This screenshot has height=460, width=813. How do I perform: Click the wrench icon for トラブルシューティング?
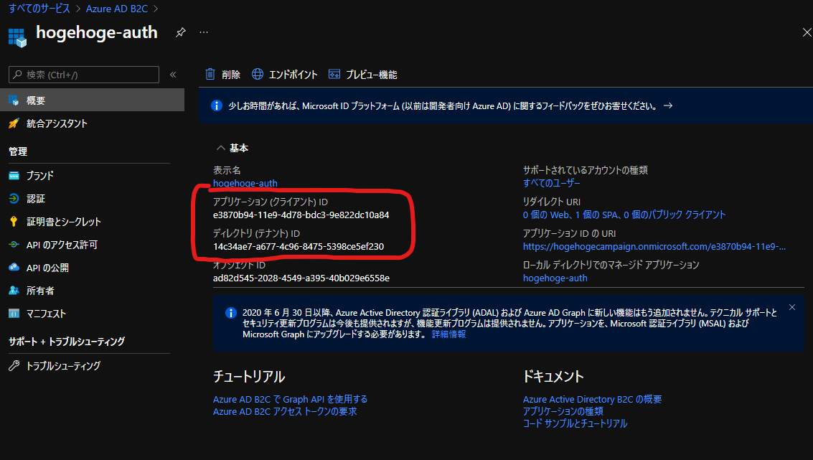[x=14, y=365]
